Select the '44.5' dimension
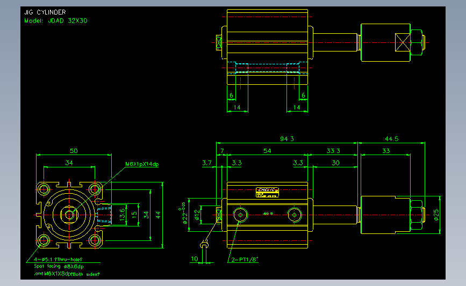Viewport: 466px width, 286px height. click(x=392, y=139)
